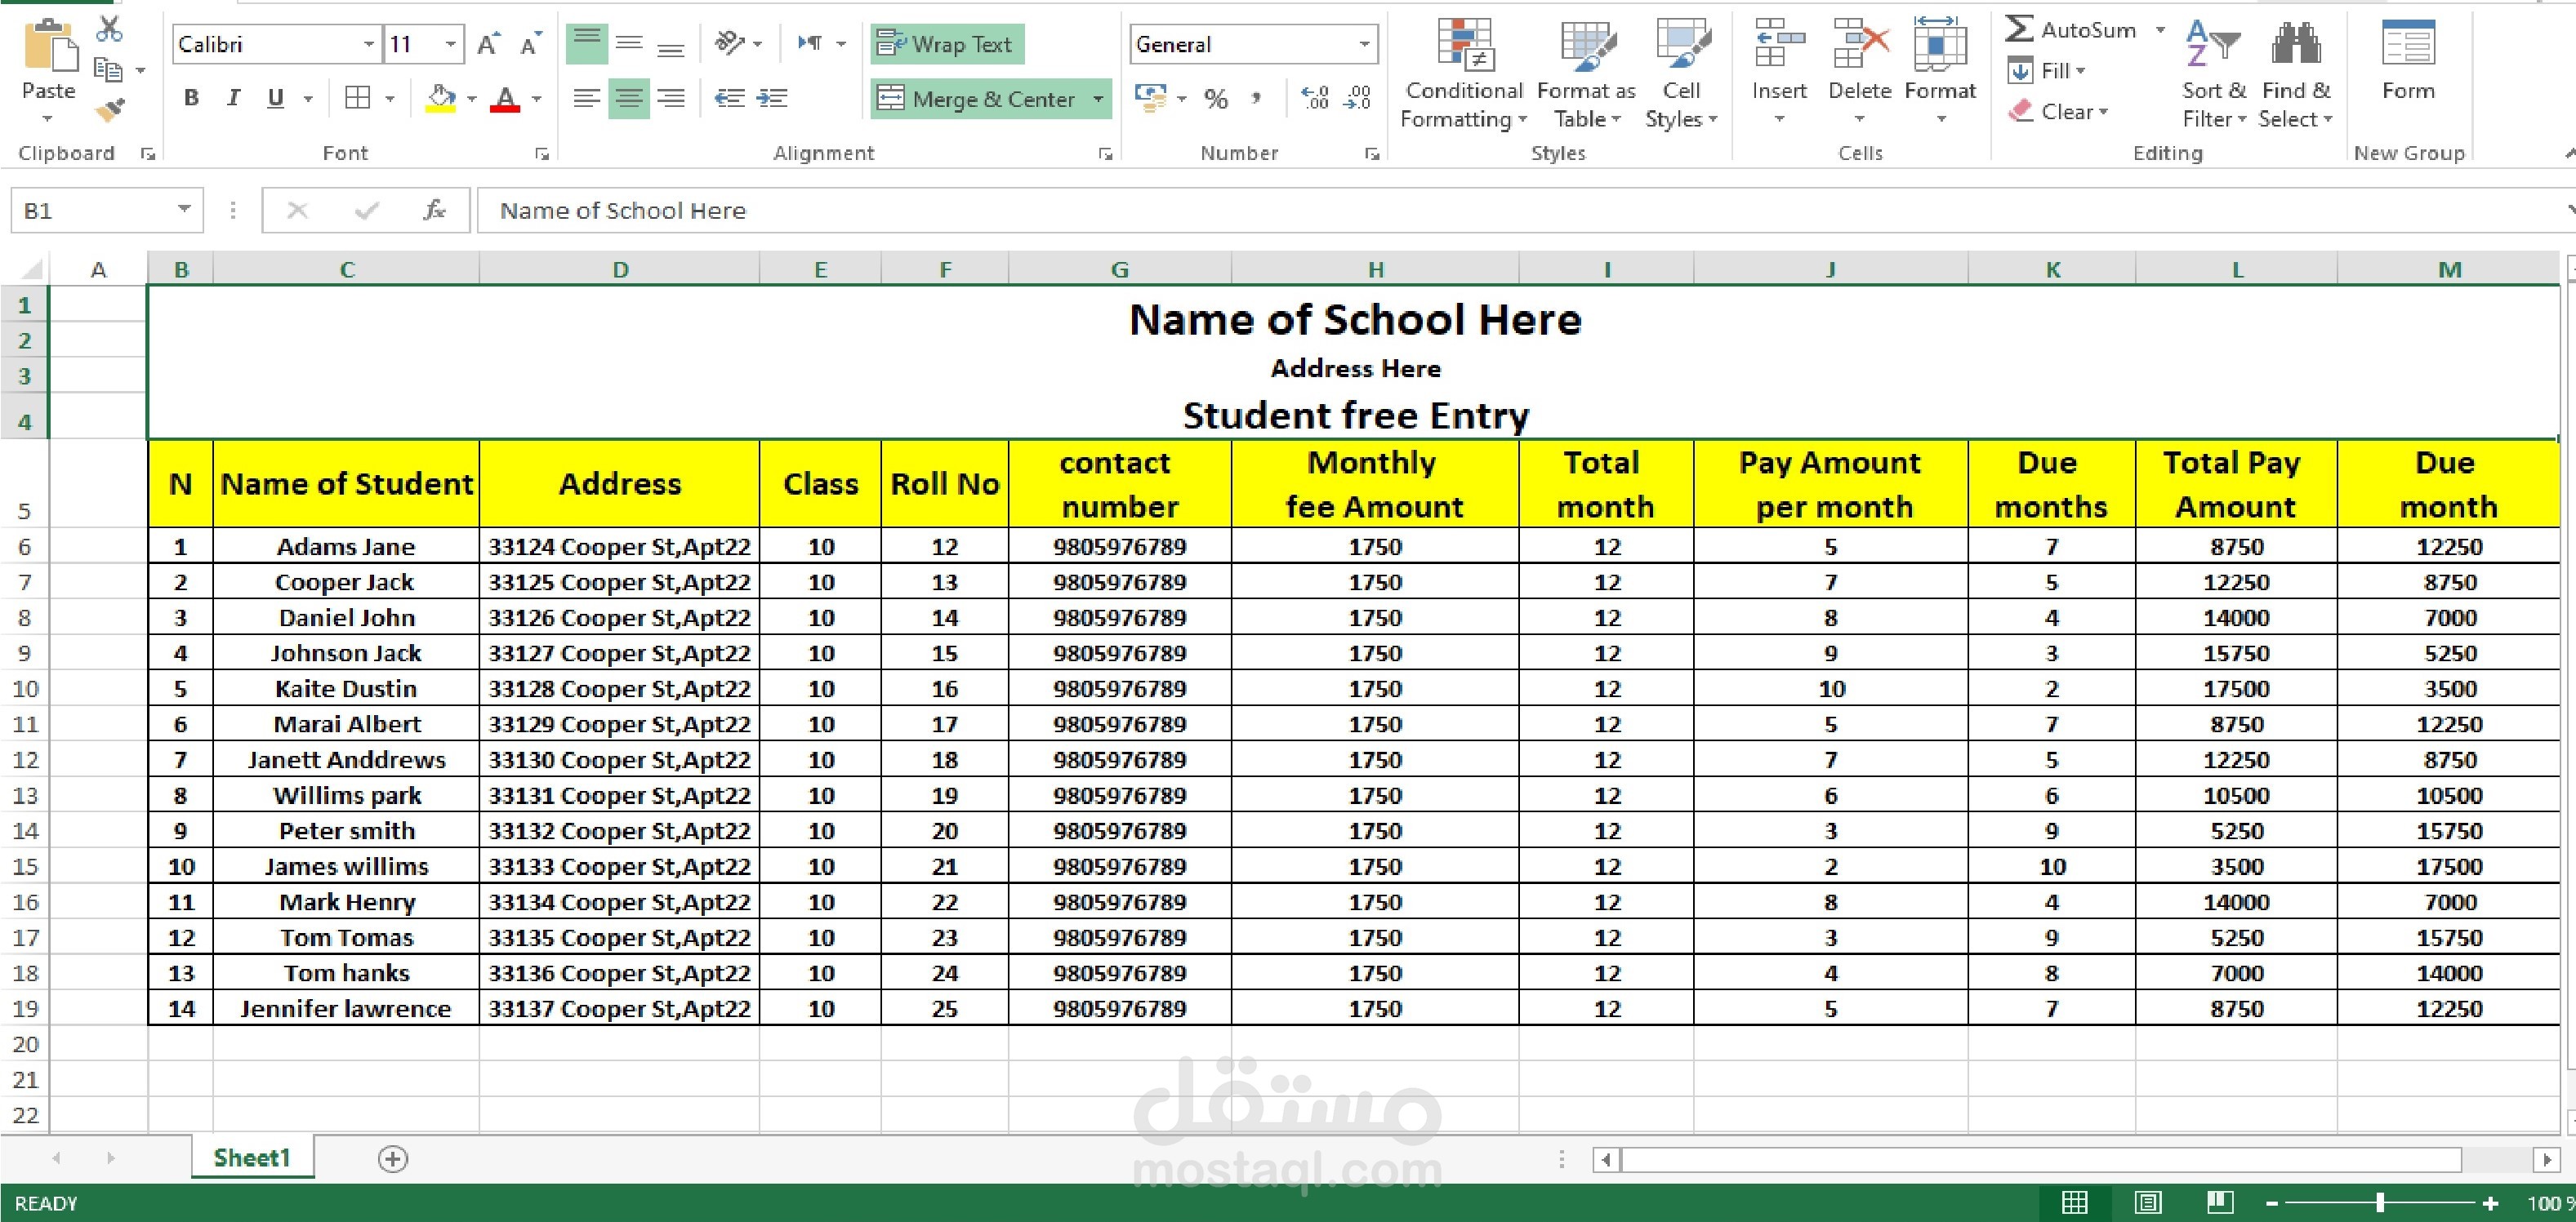This screenshot has width=2576, height=1222.
Task: Click the Increase Indent icon
Action: point(772,98)
